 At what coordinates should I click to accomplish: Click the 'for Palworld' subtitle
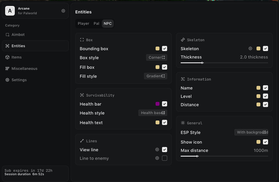27,13
